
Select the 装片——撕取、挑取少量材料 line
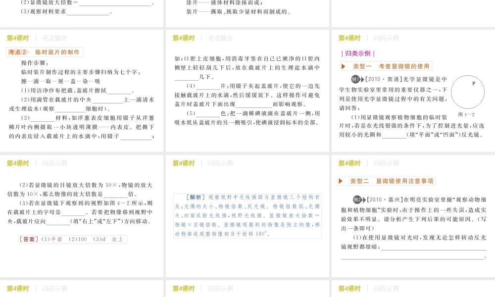[239, 12]
